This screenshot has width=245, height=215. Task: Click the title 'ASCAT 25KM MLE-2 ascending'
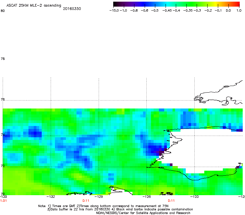tap(34, 6)
